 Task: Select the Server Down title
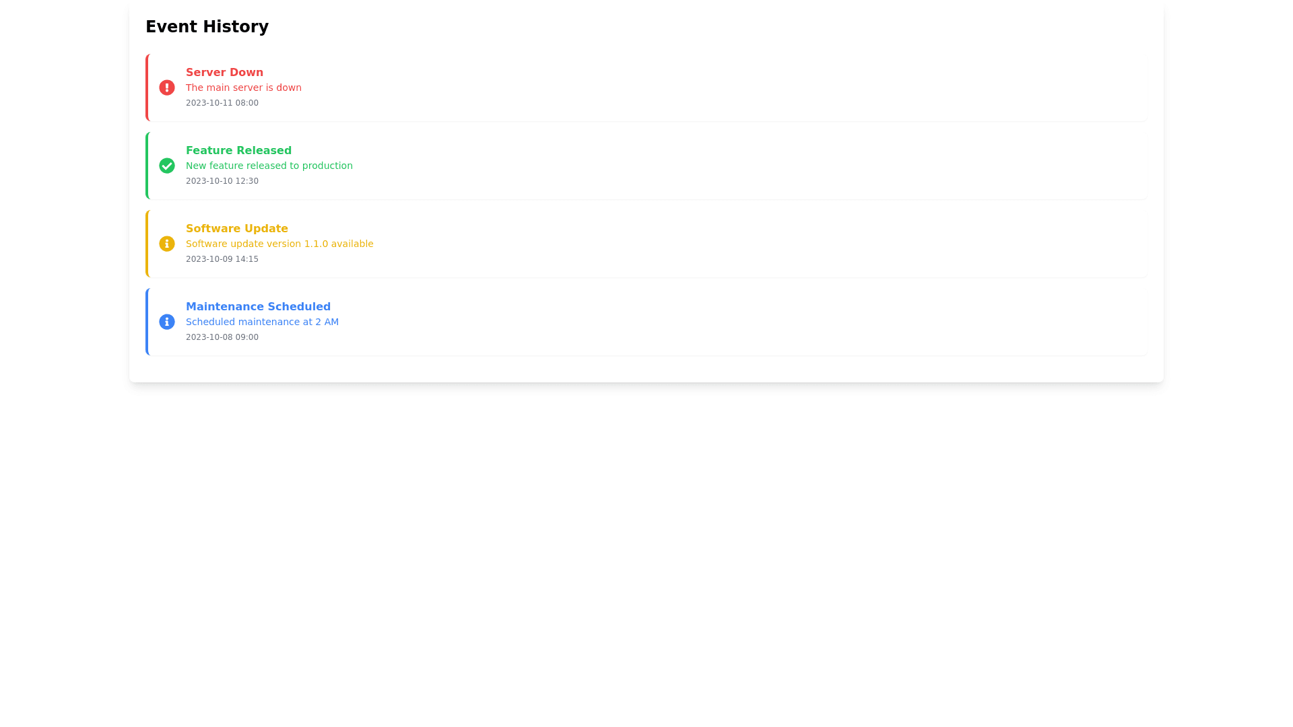coord(224,73)
